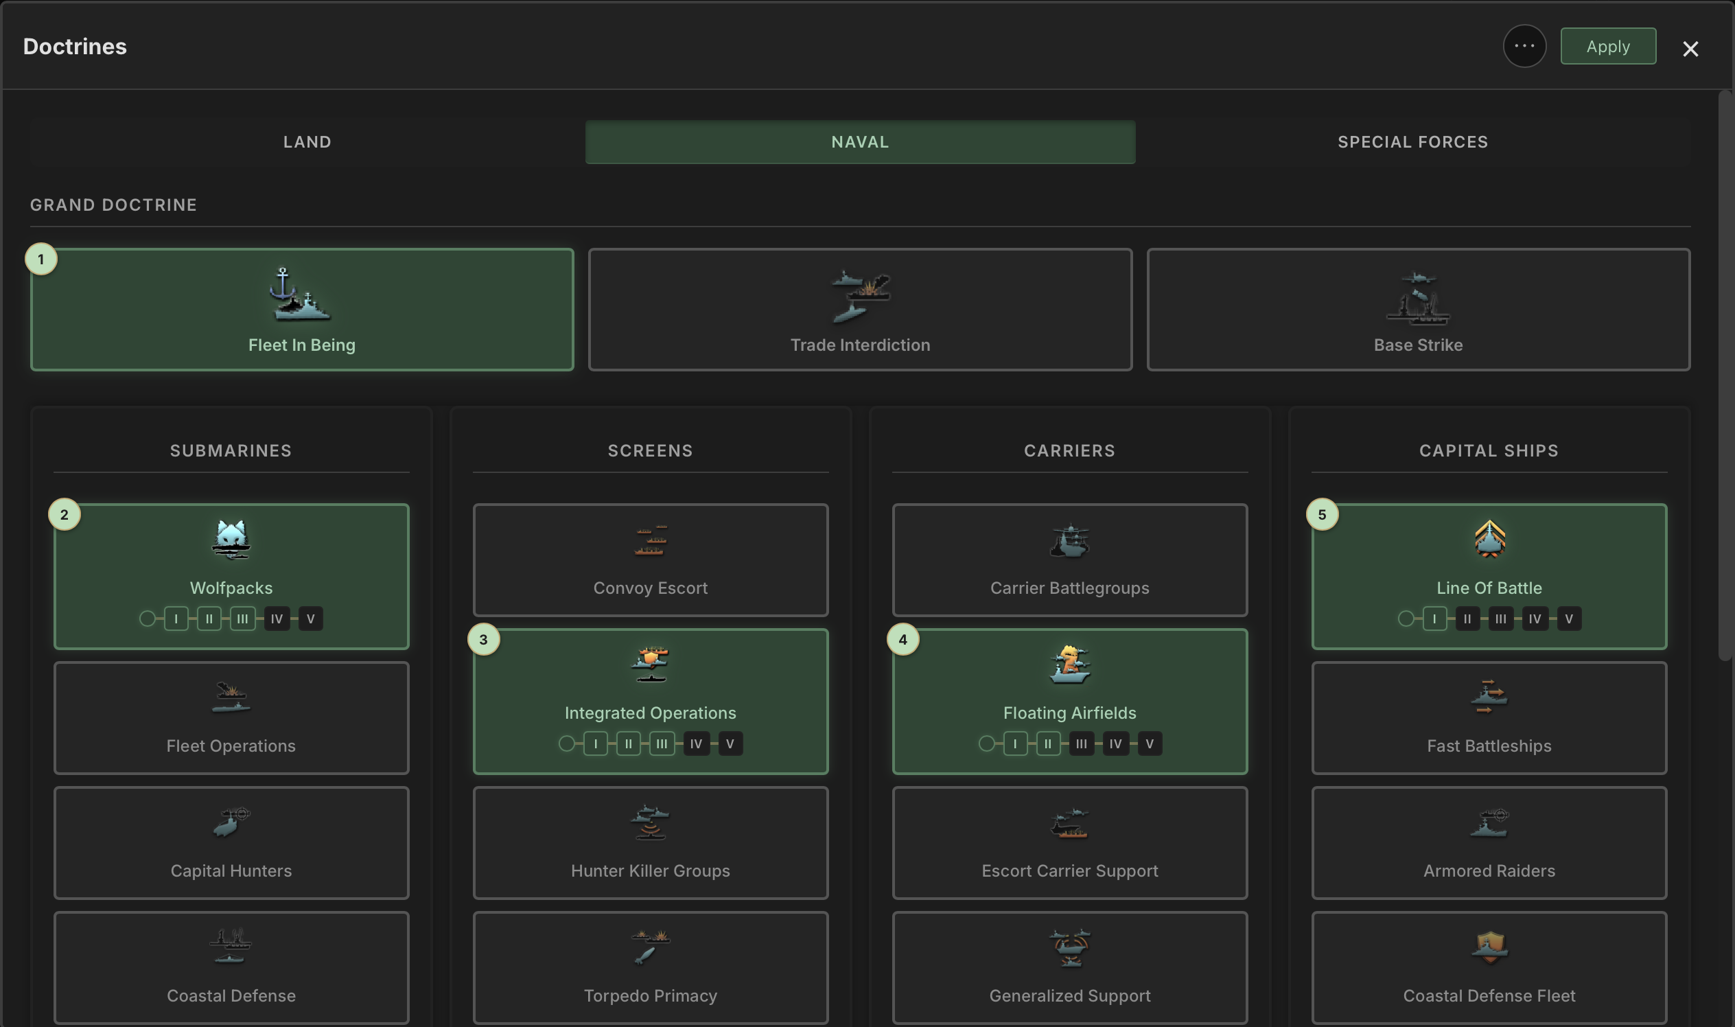The width and height of the screenshot is (1735, 1027).
Task: Click the Escort Carrier Support icon
Action: click(1069, 823)
